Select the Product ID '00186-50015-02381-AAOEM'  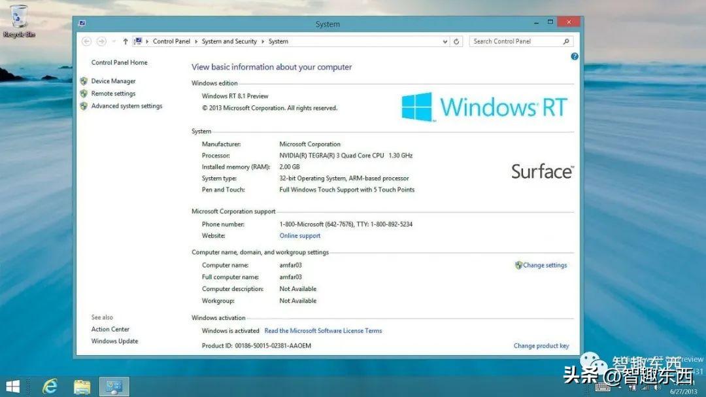273,345
